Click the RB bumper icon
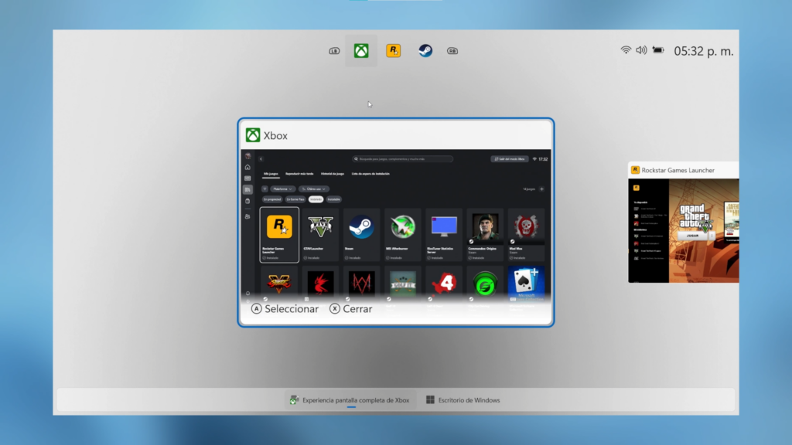Viewport: 792px width, 445px height. point(452,51)
